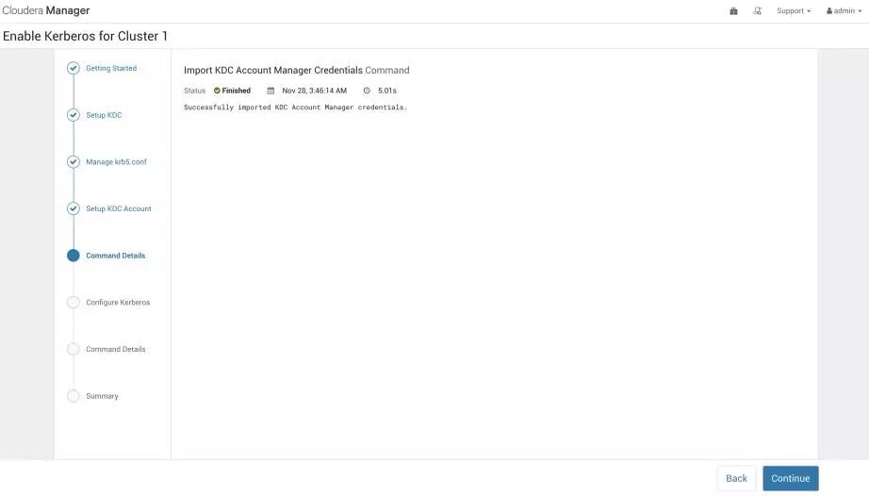Select the active Command Details step
Image resolution: width=869 pixels, height=496 pixels.
tap(115, 256)
